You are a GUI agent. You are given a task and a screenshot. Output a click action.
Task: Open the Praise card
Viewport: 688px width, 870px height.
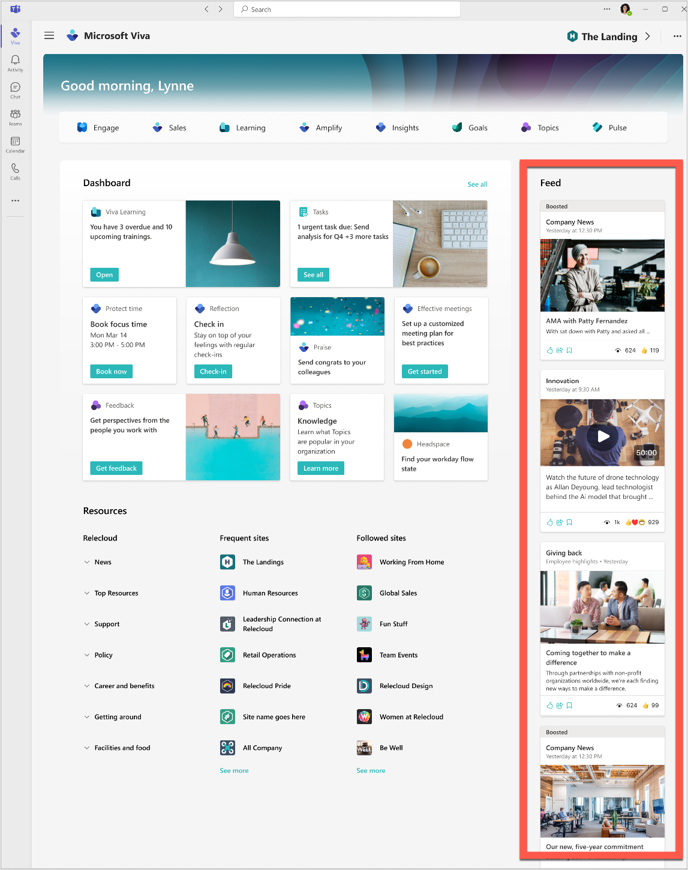coord(337,340)
